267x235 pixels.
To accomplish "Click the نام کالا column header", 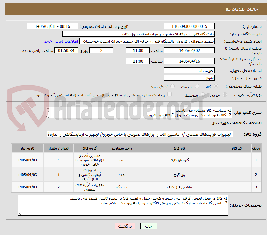I will click(179, 148).
